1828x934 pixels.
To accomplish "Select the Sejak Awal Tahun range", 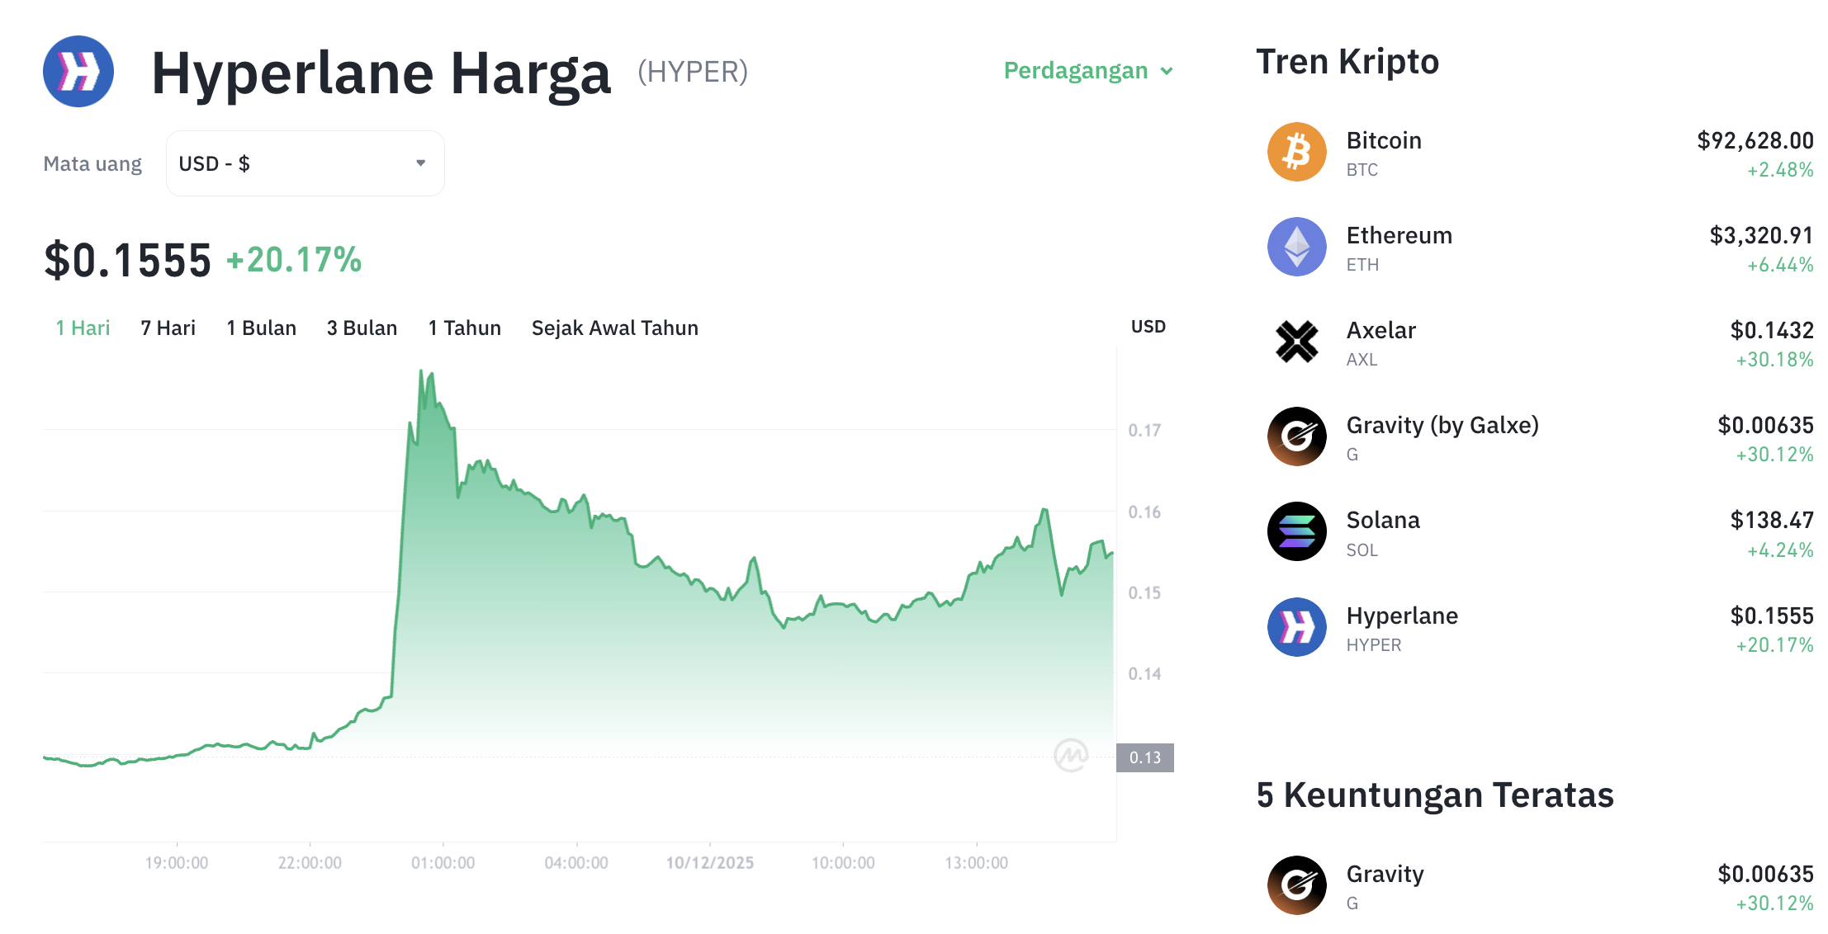I will [x=614, y=328].
